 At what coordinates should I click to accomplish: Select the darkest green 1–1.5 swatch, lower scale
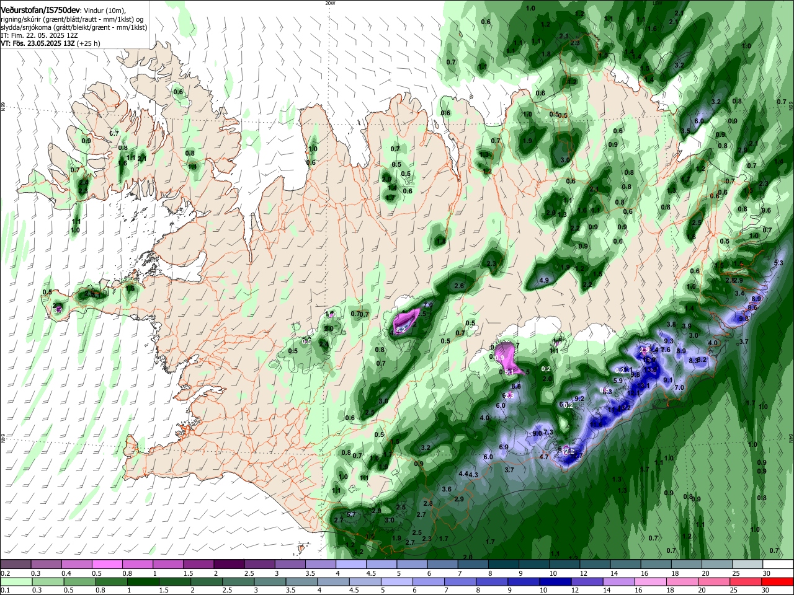pyautogui.click(x=143, y=581)
